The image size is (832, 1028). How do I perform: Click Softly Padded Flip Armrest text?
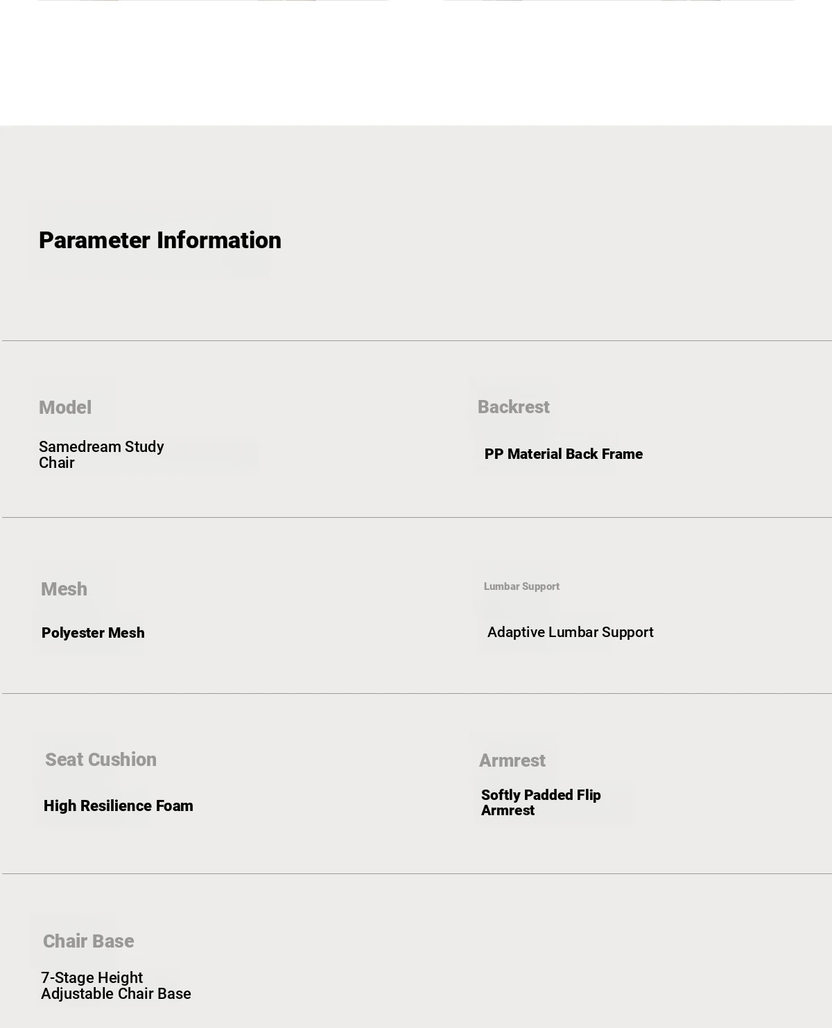[541, 803]
